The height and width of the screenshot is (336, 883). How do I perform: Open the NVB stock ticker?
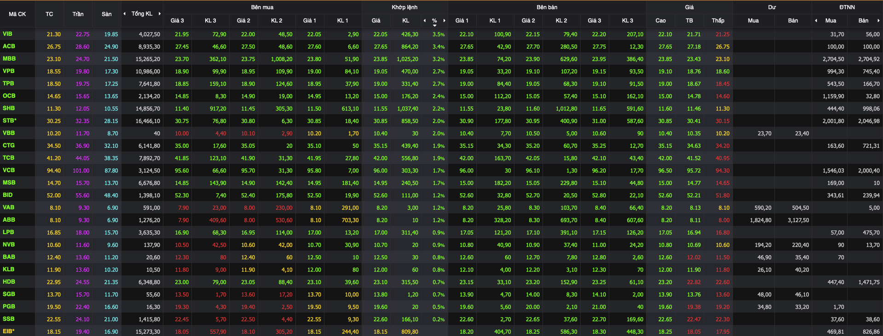[x=9, y=245]
